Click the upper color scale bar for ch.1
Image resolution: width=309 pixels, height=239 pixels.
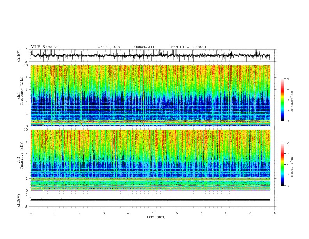282,100
